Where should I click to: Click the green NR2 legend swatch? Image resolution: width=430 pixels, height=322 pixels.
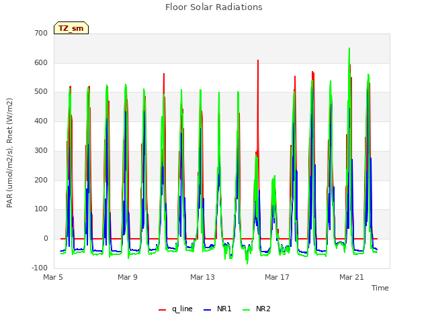[x=247, y=310]
